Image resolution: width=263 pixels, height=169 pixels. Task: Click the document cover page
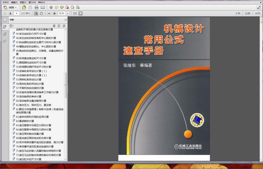tap(164, 89)
